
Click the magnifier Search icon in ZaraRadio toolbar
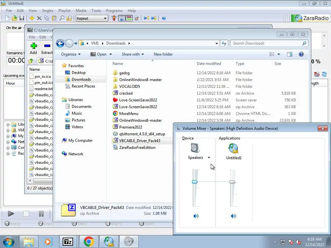[x=62, y=18]
